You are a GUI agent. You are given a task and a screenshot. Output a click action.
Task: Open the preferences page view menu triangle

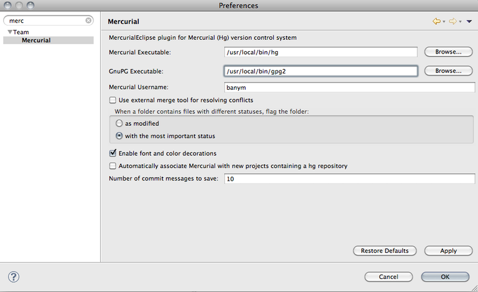(x=469, y=21)
